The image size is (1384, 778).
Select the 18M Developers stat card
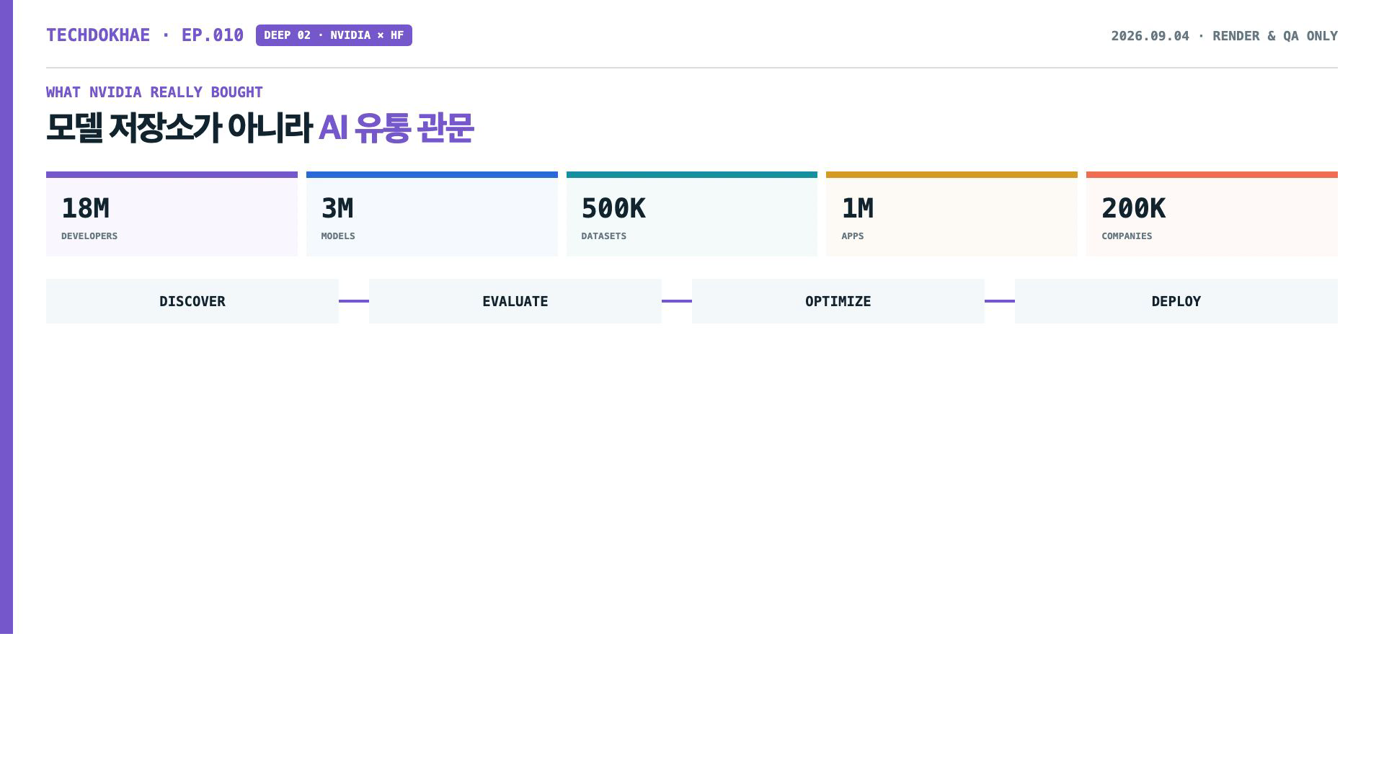coord(172,214)
